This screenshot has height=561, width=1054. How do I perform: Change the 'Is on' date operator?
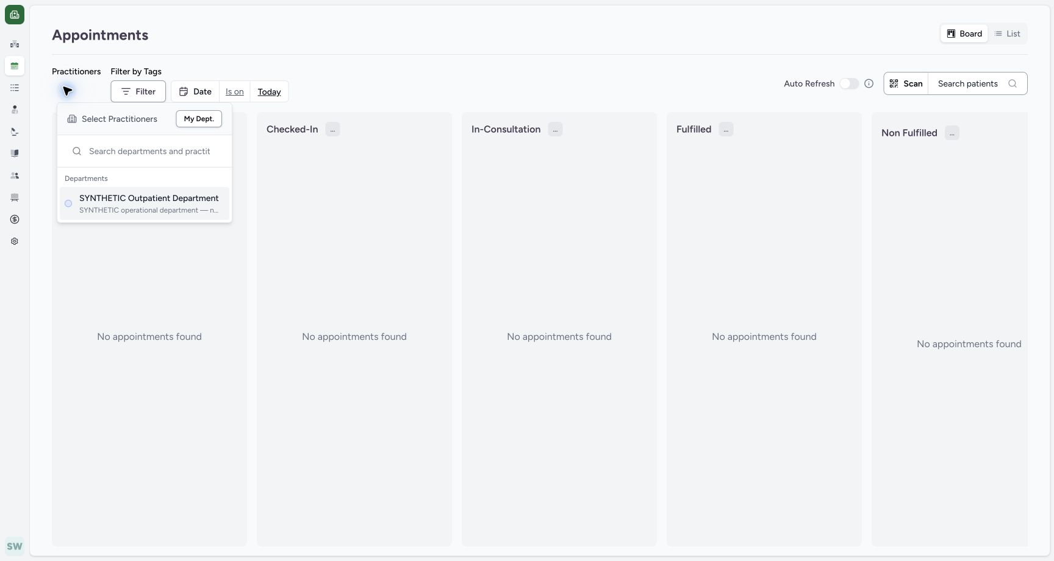235,91
